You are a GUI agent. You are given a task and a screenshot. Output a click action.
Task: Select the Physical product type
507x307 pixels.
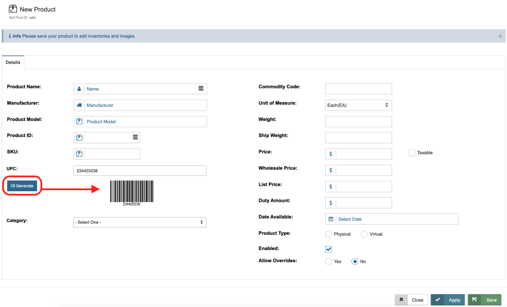click(329, 234)
